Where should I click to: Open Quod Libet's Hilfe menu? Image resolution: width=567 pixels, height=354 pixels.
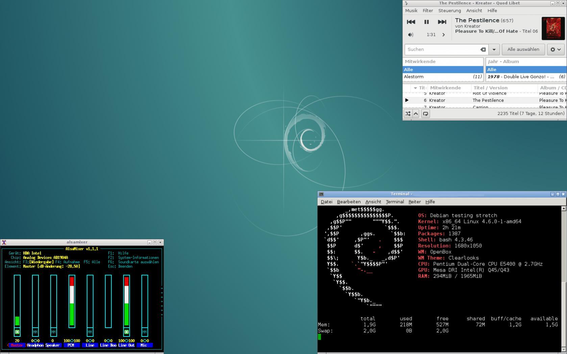click(492, 10)
